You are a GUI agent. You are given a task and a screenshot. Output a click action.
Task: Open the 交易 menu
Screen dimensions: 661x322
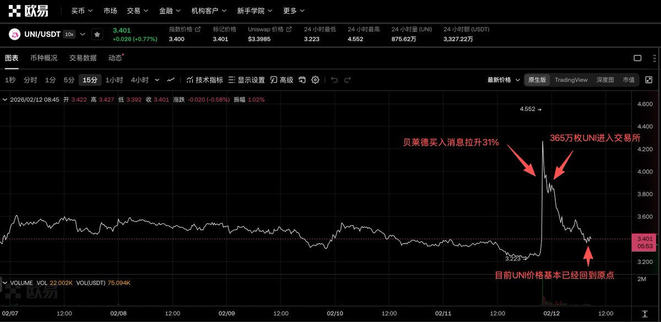tap(137, 10)
